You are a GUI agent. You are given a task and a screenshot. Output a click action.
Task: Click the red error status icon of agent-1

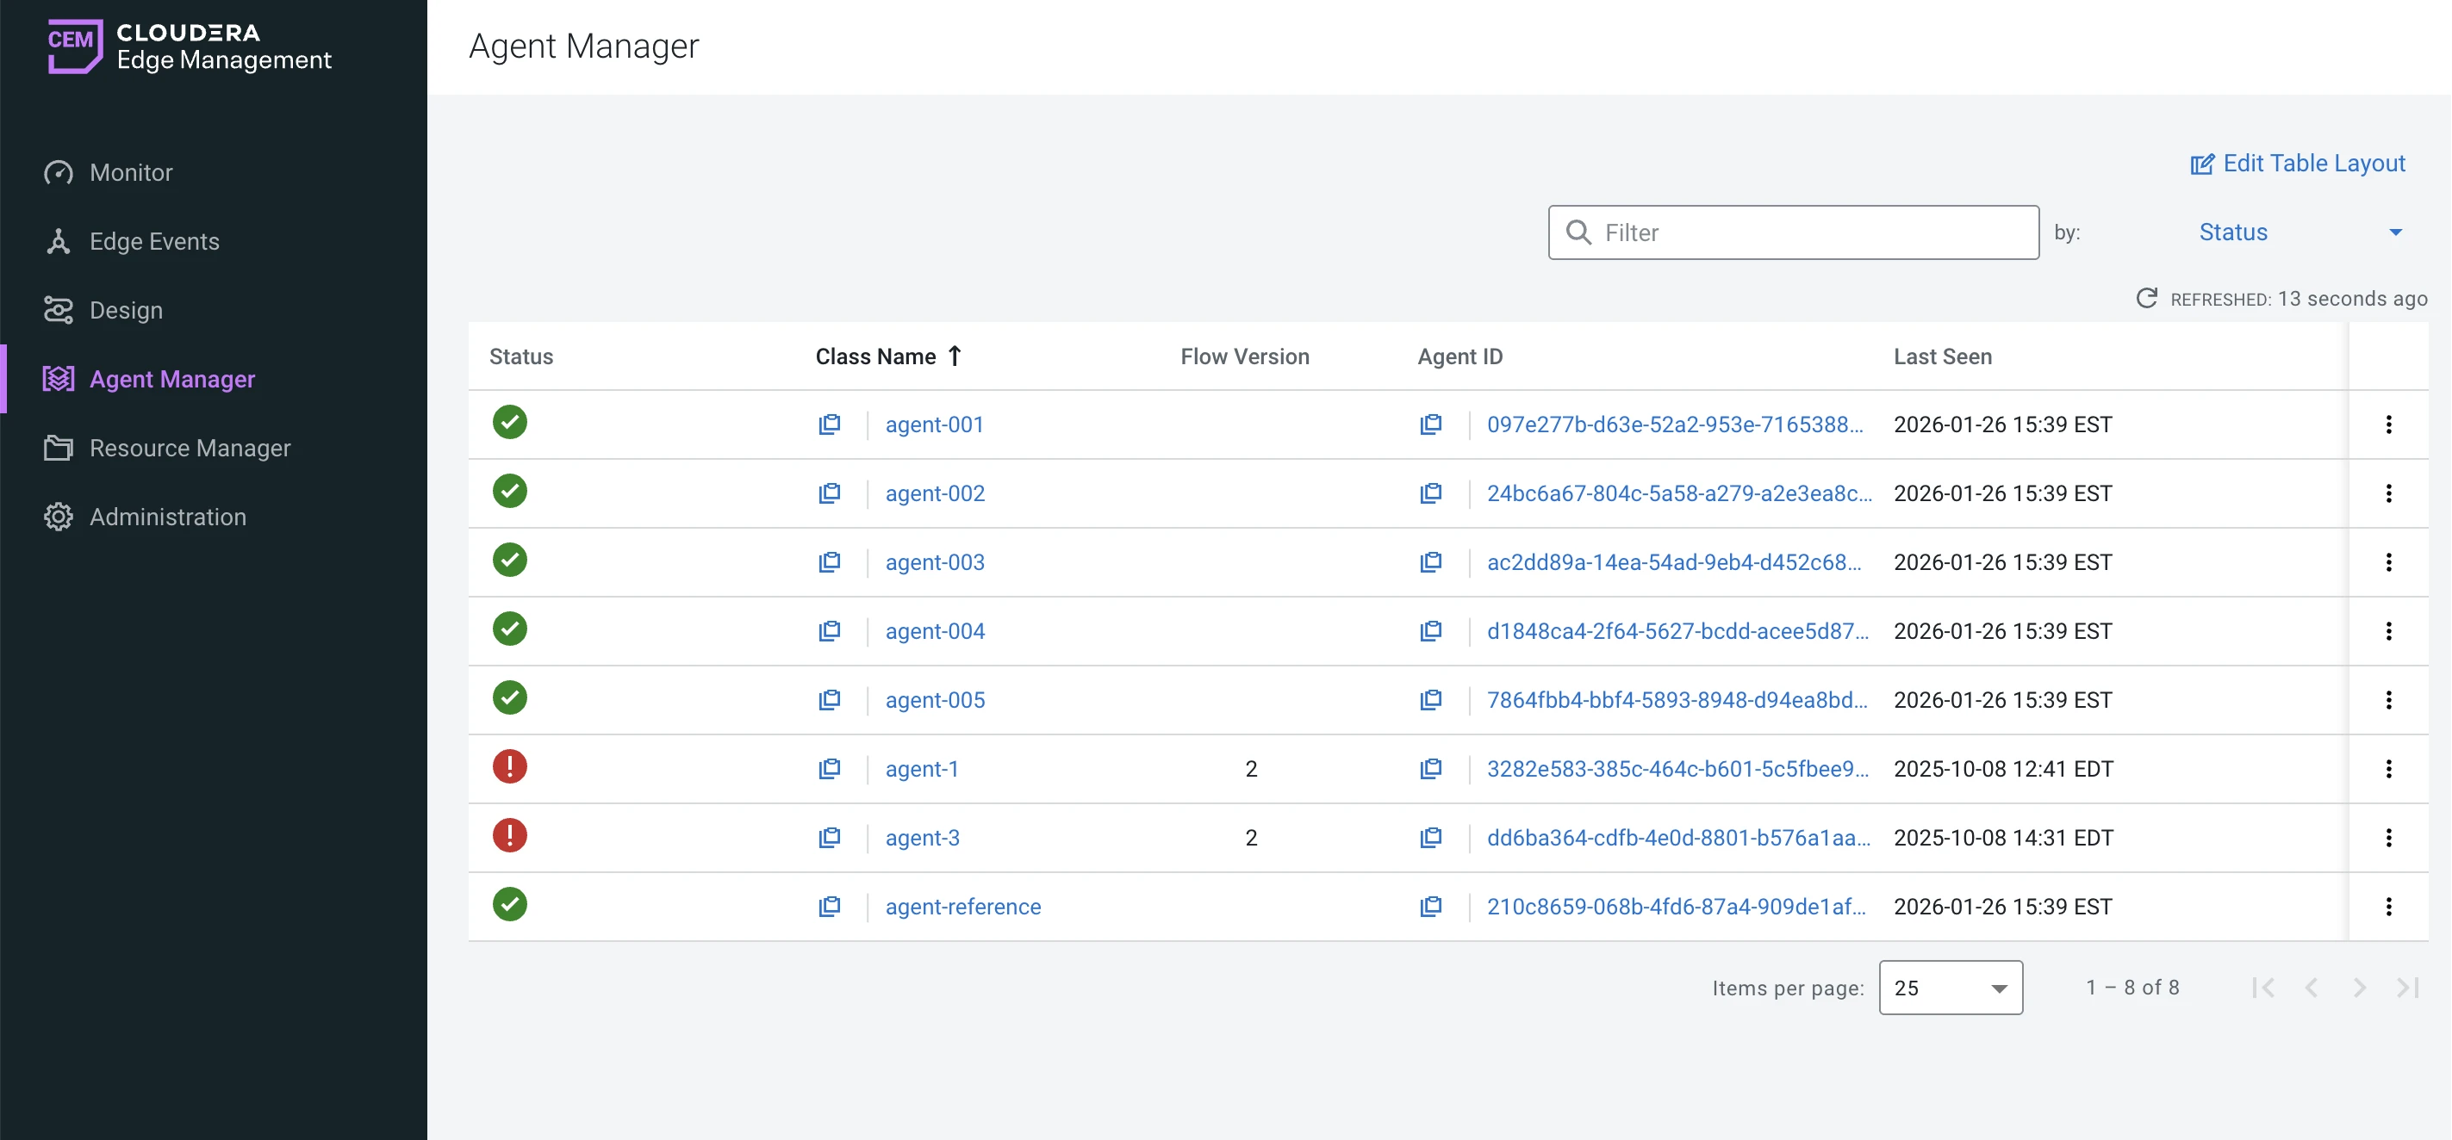[509, 767]
